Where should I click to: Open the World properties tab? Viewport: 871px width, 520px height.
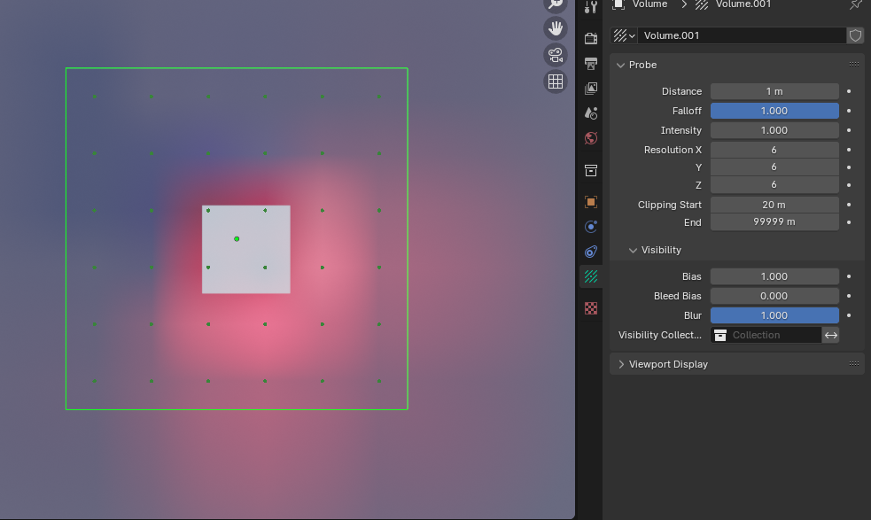point(591,138)
